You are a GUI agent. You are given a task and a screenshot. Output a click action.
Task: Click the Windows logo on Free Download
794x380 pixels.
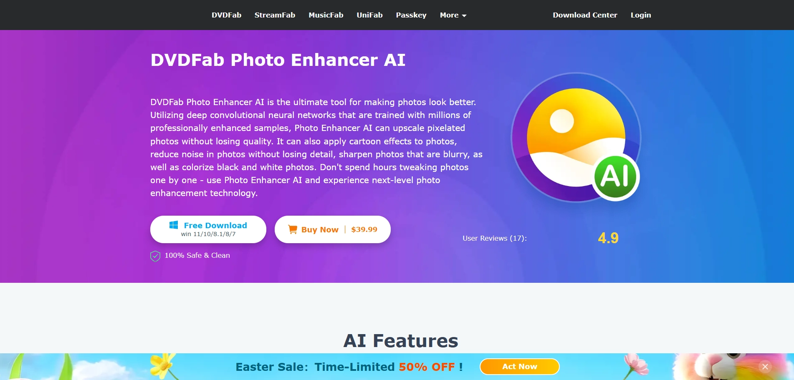pos(174,225)
